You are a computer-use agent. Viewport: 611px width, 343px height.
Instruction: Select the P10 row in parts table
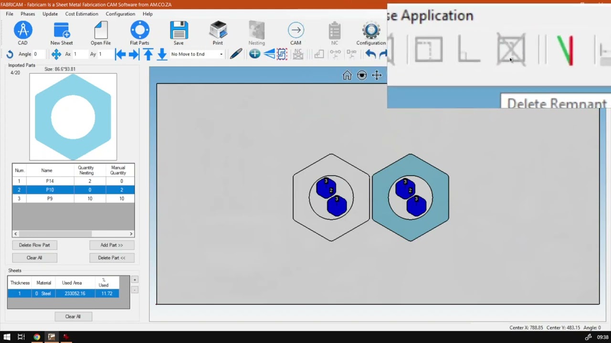tap(73, 190)
